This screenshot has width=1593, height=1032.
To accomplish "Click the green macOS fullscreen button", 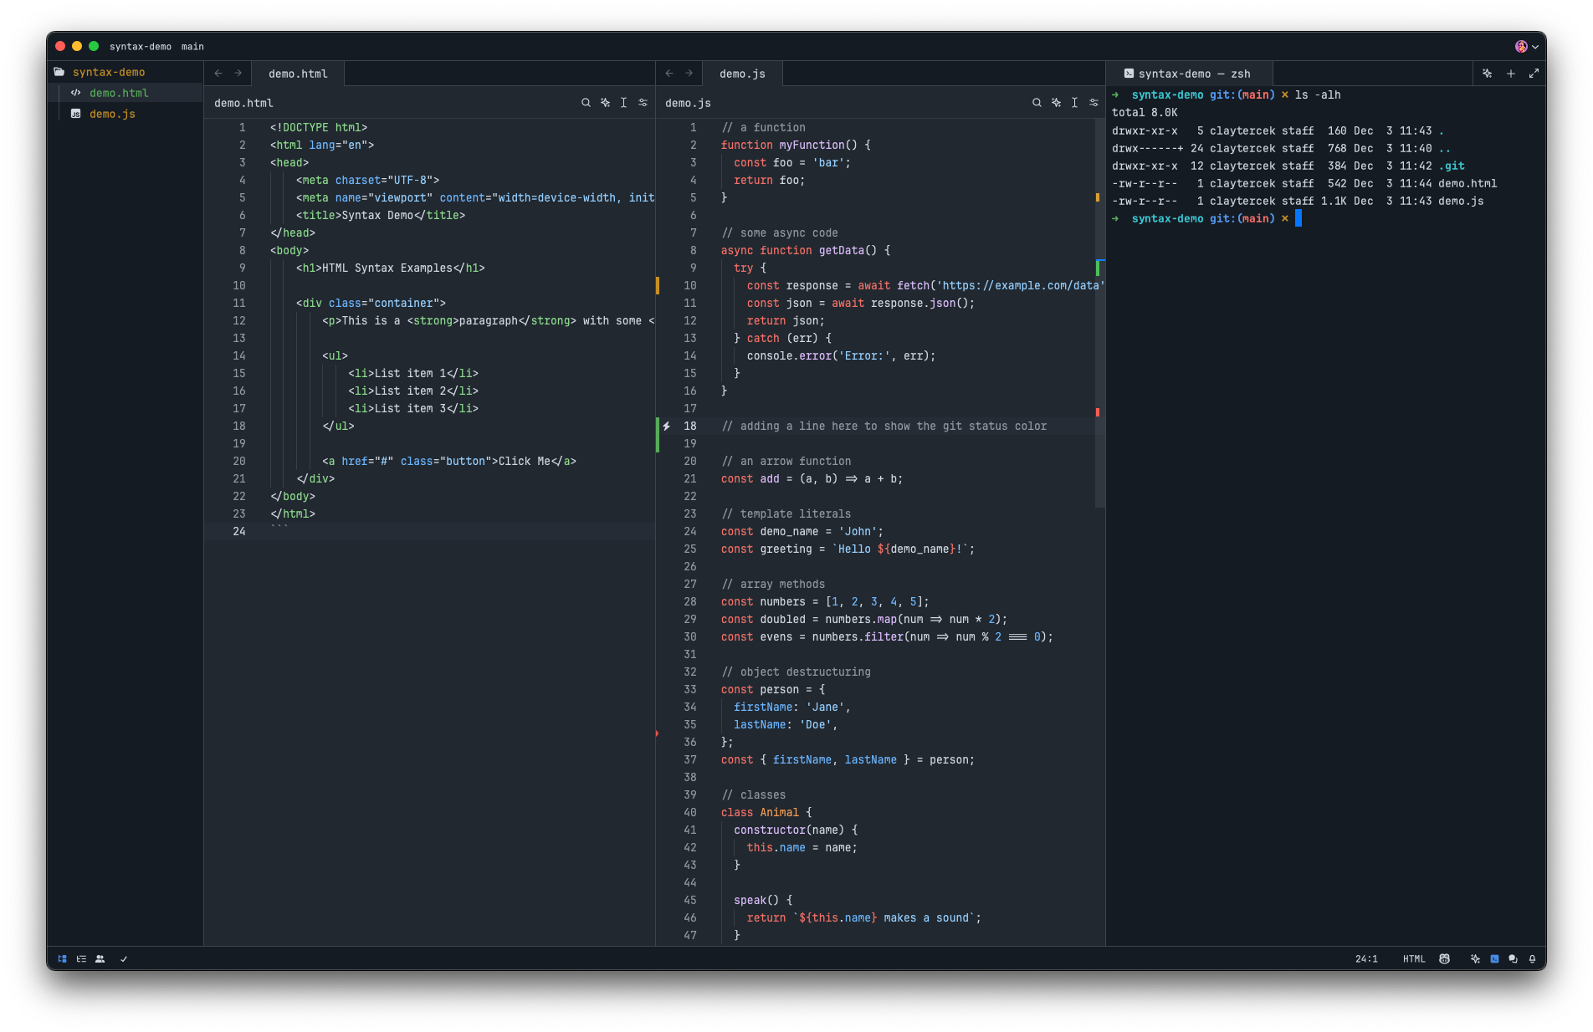I will pos(94,47).
